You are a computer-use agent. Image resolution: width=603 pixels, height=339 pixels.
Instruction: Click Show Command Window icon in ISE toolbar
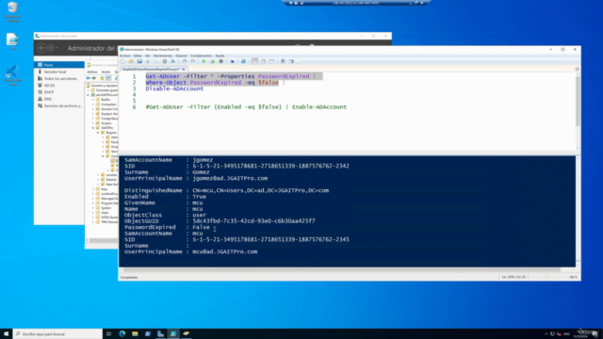pos(283,61)
